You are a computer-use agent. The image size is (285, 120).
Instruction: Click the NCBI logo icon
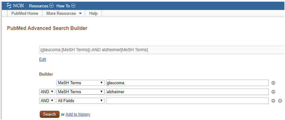click(9, 6)
